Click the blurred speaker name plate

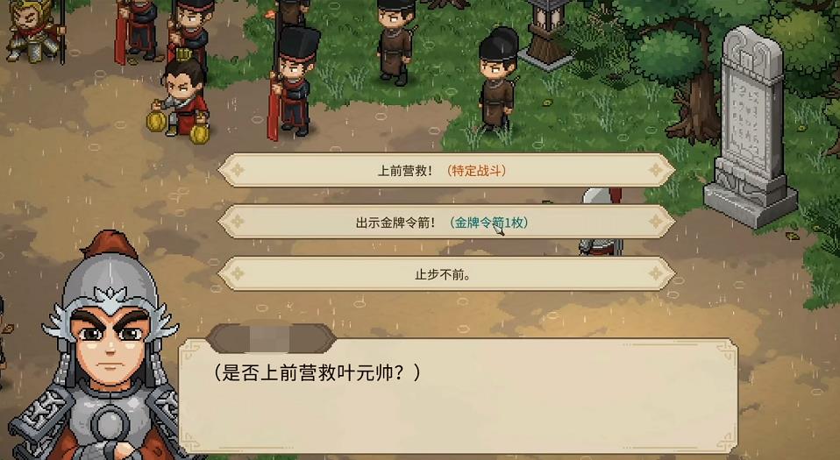[272, 338]
